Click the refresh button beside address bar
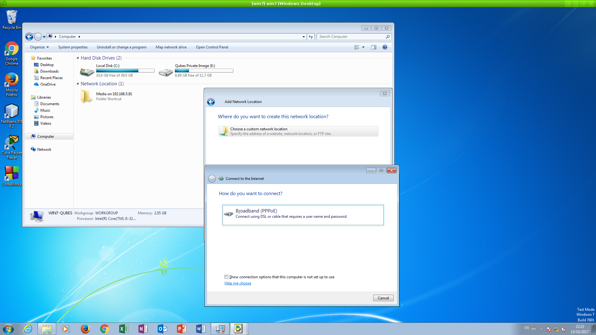 311,37
